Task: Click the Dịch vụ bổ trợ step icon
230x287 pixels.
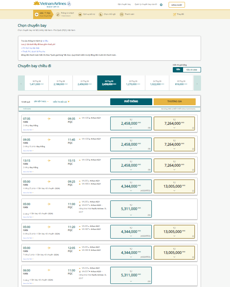Action: tap(80, 14)
